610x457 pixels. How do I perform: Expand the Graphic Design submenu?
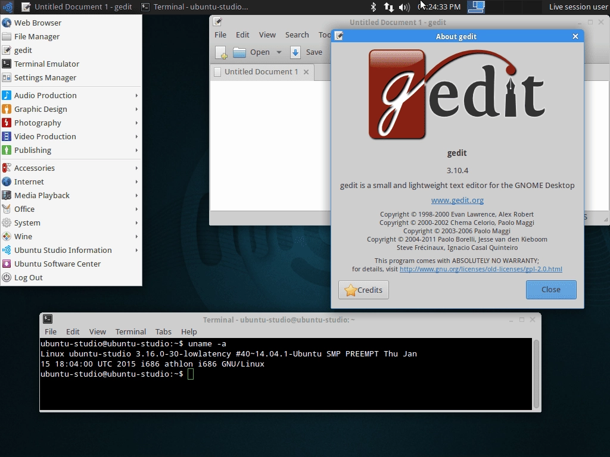click(71, 109)
